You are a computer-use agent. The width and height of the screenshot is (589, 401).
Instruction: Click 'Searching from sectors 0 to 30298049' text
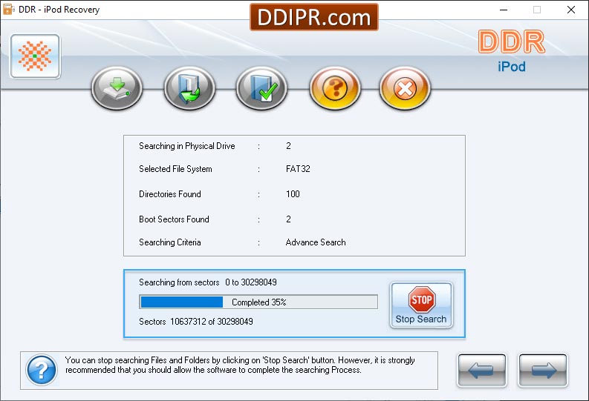208,282
